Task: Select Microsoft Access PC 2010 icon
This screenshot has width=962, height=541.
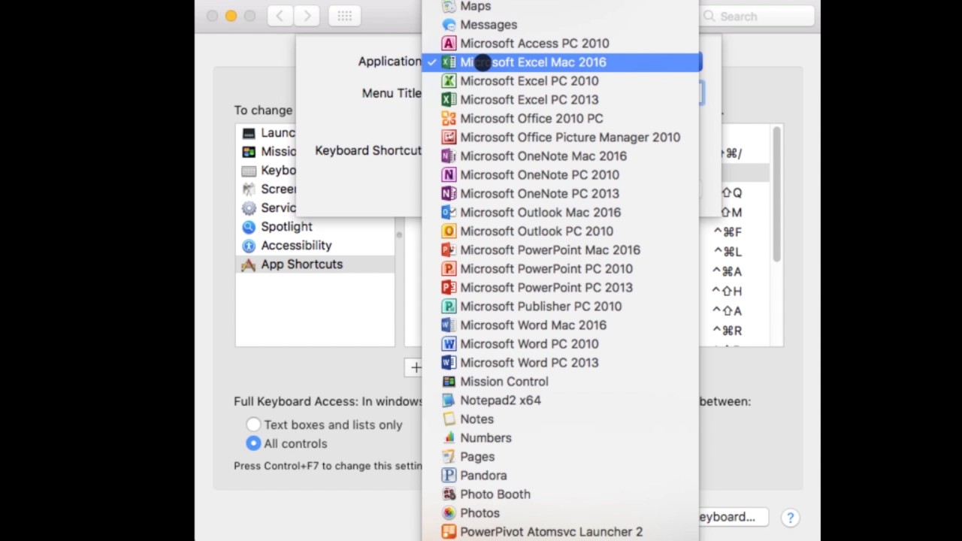Action: pyautogui.click(x=449, y=44)
